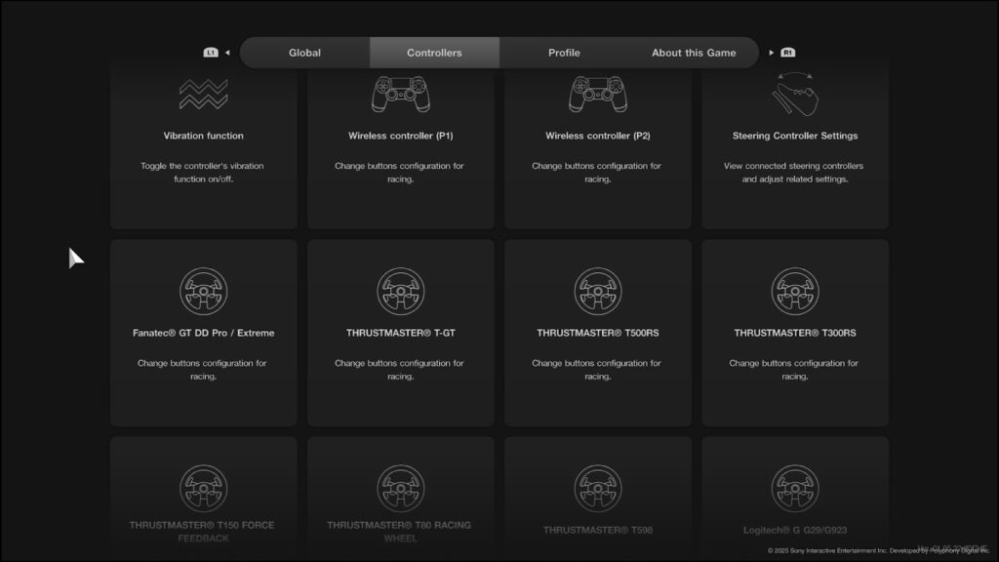Click the Vibration function wave icon

203,95
